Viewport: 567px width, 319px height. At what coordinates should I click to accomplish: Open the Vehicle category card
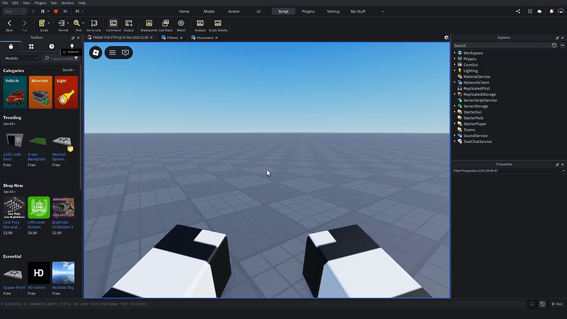pyautogui.click(x=15, y=92)
